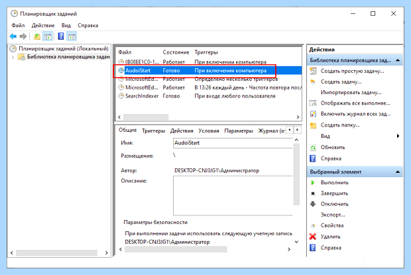
Task: Click the blue Back arrow in toolbar
Action: (13, 36)
